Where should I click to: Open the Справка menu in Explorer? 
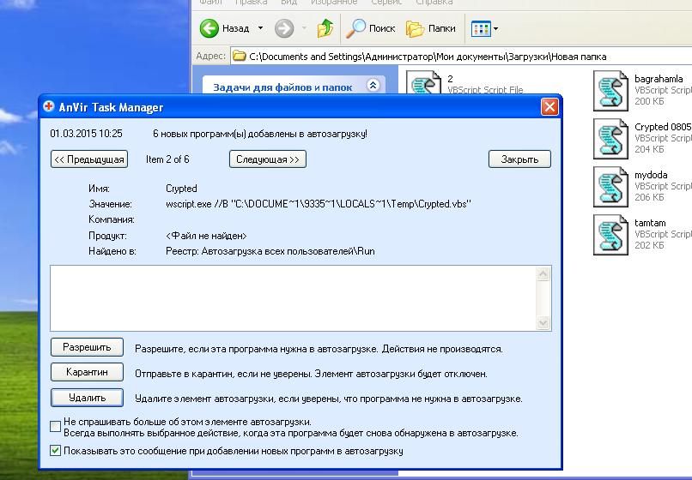(434, 3)
